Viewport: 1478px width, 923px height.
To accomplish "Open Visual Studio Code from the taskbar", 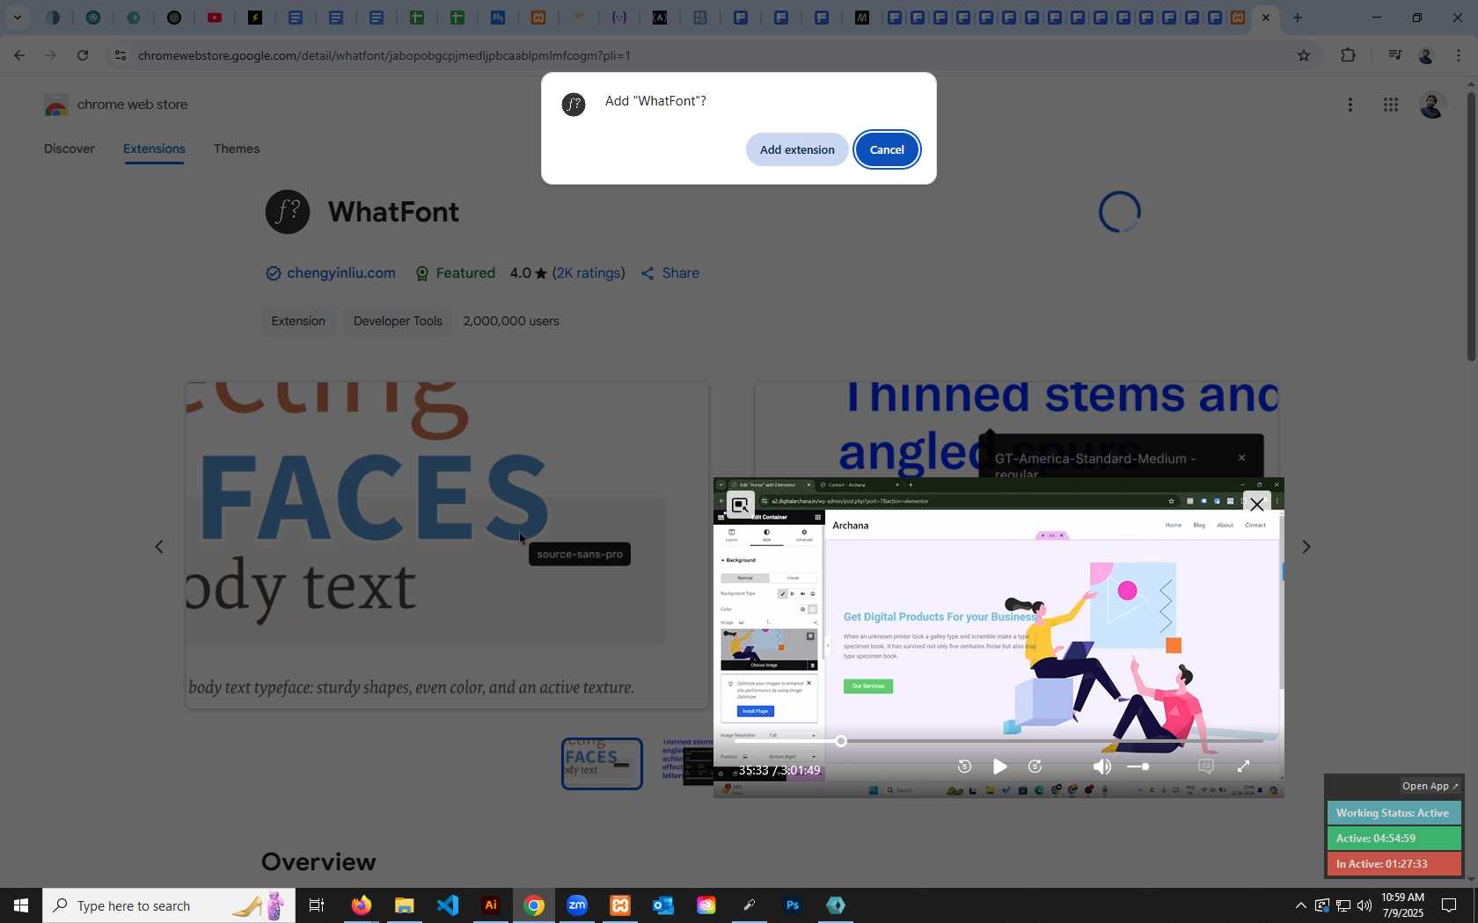I will [447, 905].
